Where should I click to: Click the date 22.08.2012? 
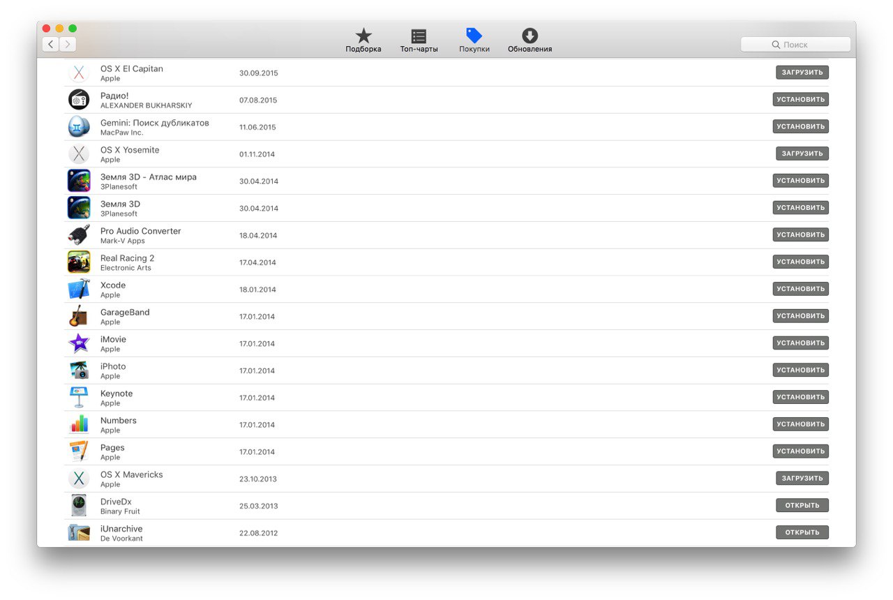click(258, 534)
